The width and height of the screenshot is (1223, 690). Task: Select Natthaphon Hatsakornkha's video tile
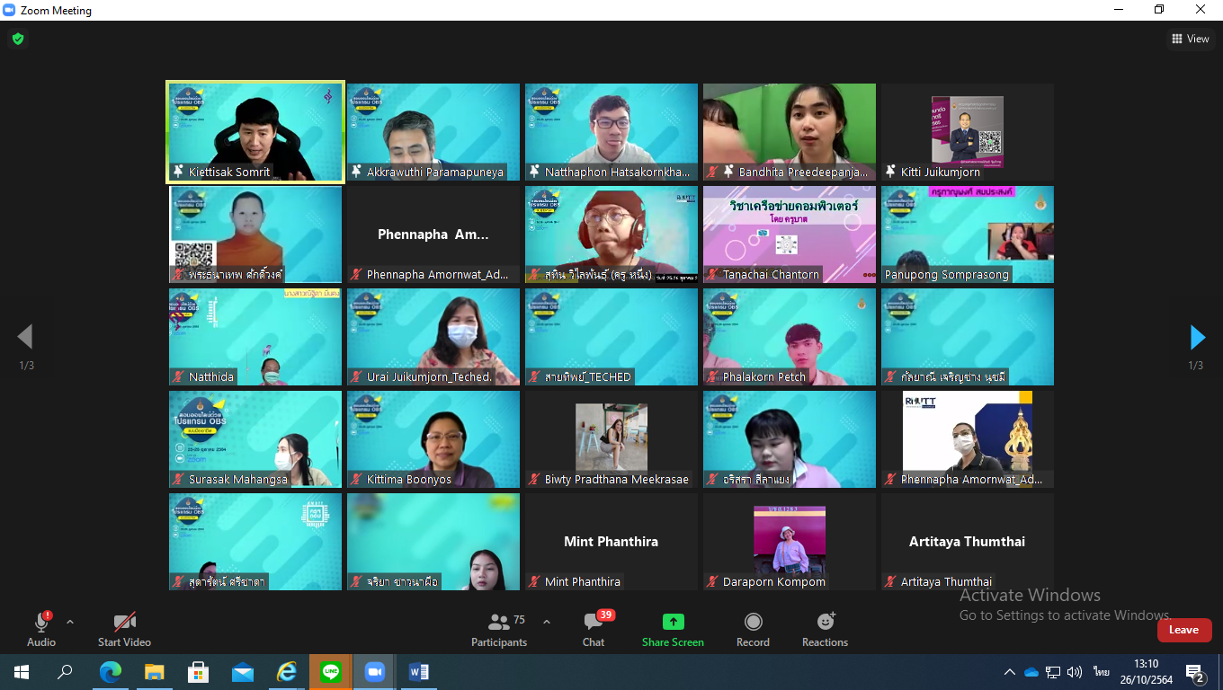click(x=611, y=132)
